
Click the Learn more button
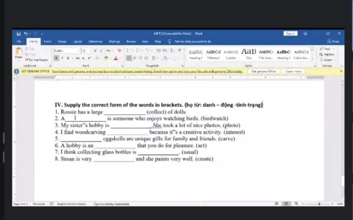pos(293,71)
